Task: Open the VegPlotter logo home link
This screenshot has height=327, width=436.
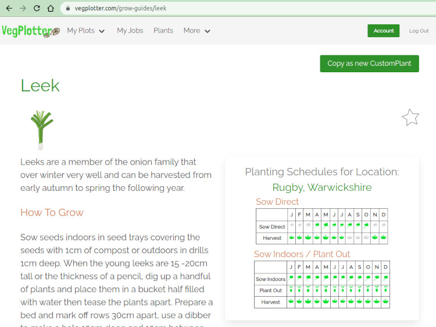Action: click(31, 31)
